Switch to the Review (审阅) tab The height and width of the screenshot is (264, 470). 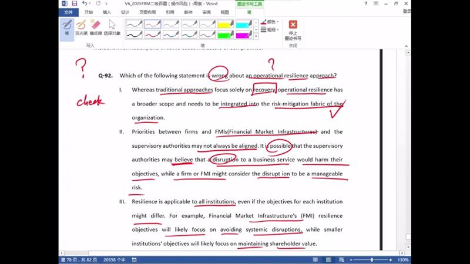[207, 12]
